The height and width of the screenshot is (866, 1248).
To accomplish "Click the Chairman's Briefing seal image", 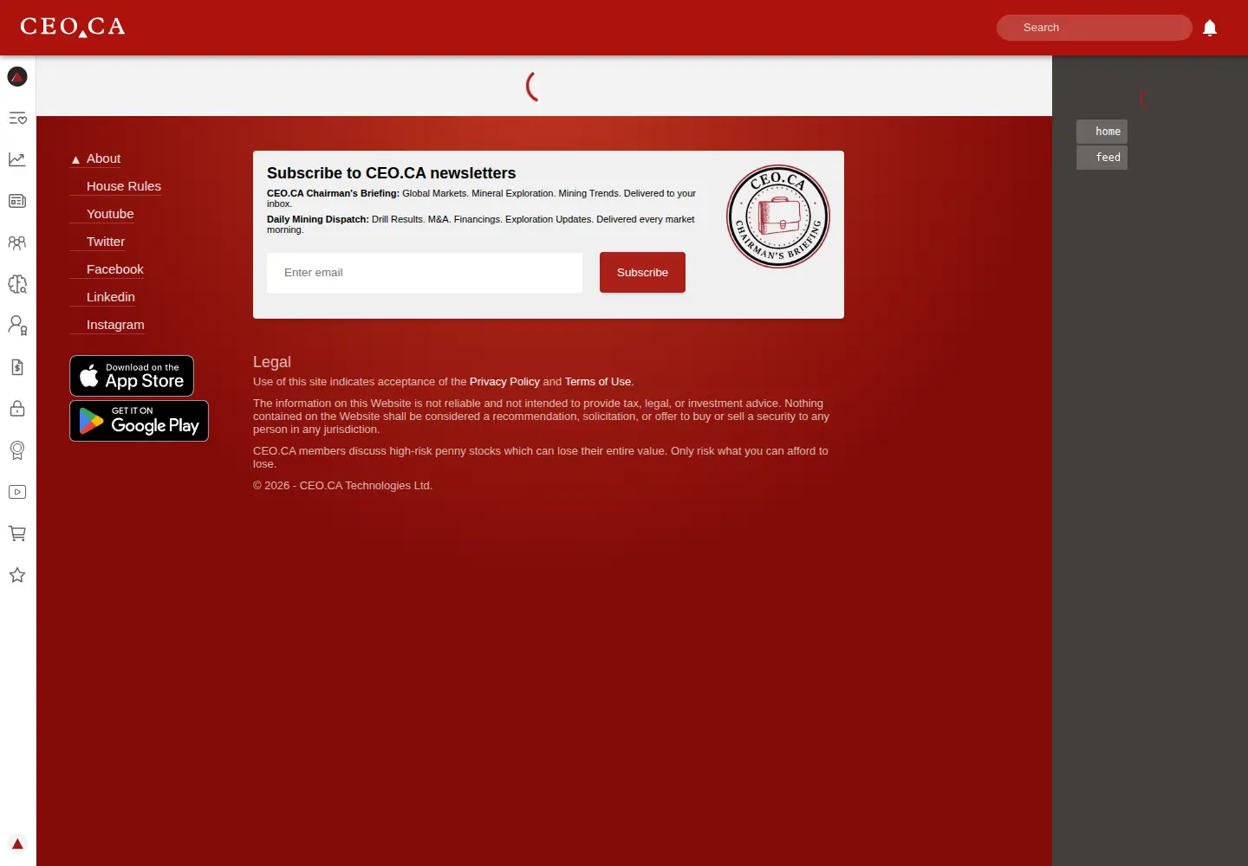I will [x=778, y=216].
